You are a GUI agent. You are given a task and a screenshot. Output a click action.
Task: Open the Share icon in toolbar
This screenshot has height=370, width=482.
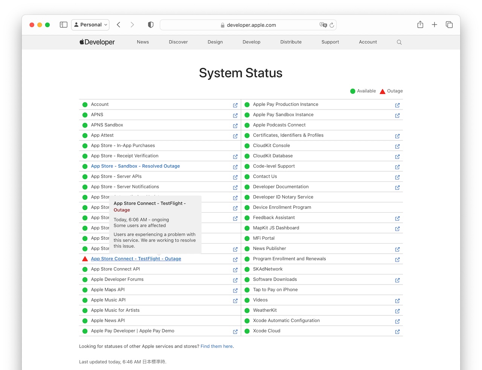pyautogui.click(x=420, y=24)
